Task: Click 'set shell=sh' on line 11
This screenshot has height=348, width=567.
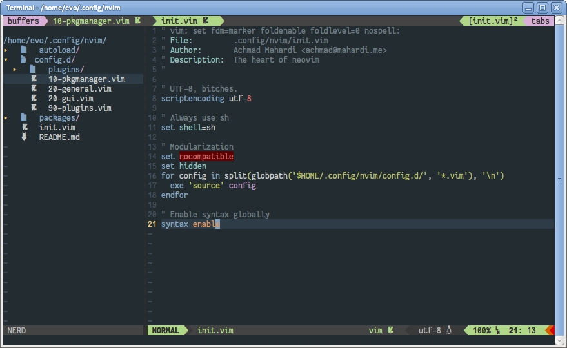Action: pyautogui.click(x=188, y=127)
